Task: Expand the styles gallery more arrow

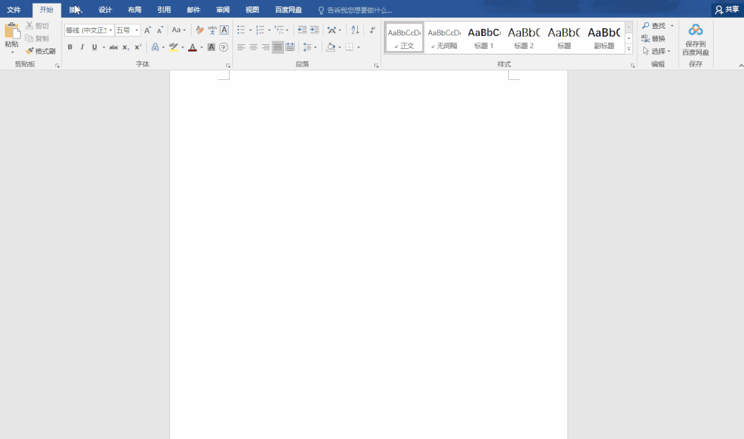Action: point(629,50)
